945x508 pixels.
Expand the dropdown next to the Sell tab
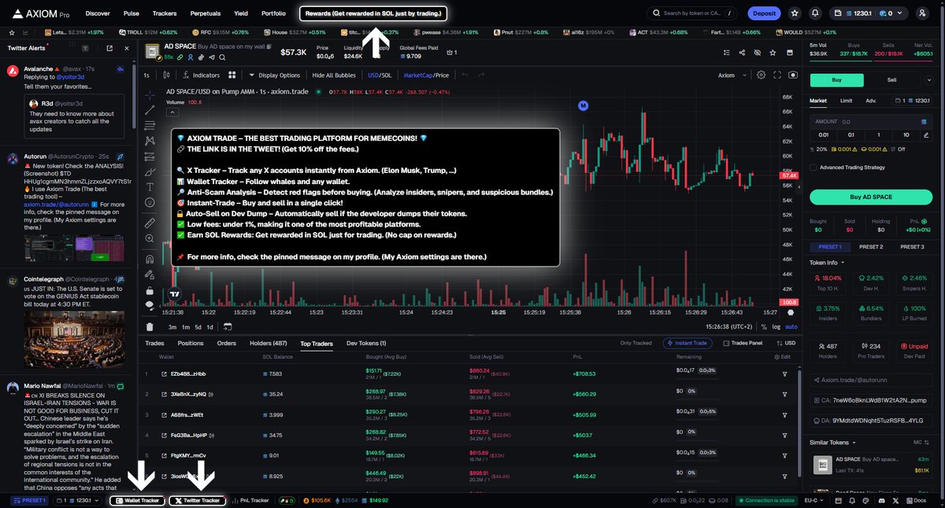928,80
